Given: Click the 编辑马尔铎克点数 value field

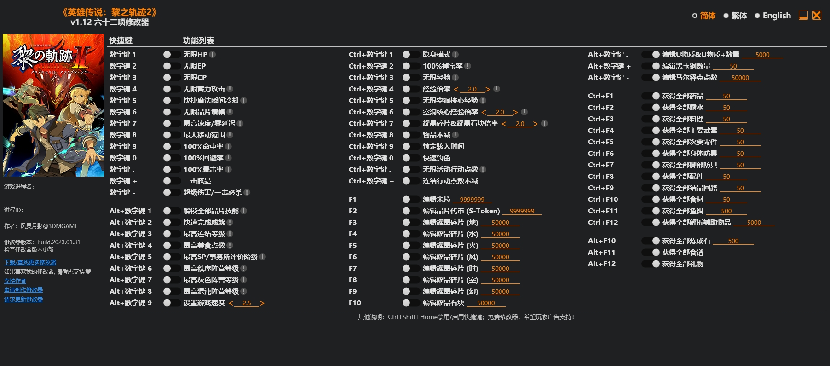Looking at the screenshot, I should click(x=740, y=78).
